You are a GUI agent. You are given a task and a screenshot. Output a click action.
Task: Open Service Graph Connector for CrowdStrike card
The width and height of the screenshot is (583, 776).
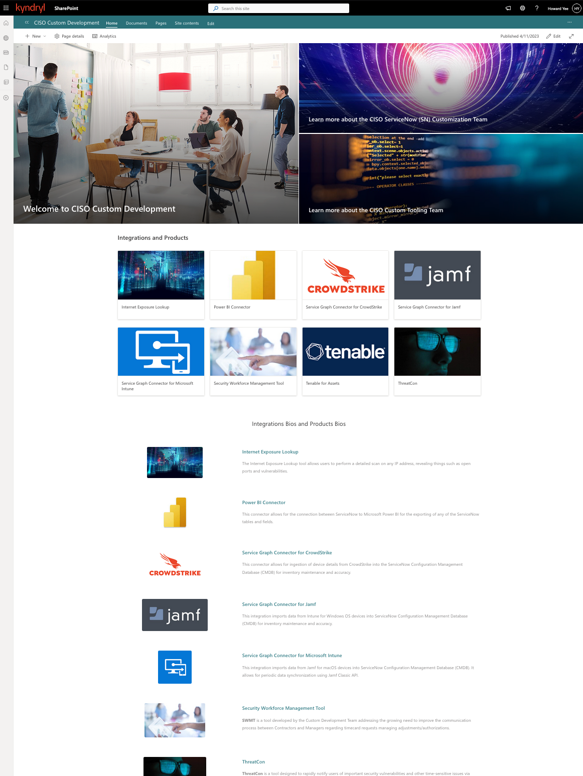point(346,284)
